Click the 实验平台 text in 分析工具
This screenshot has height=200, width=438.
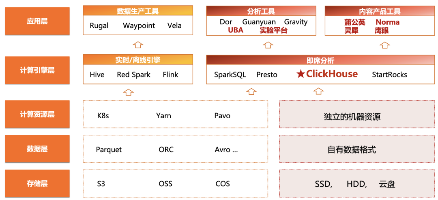pos(273,30)
